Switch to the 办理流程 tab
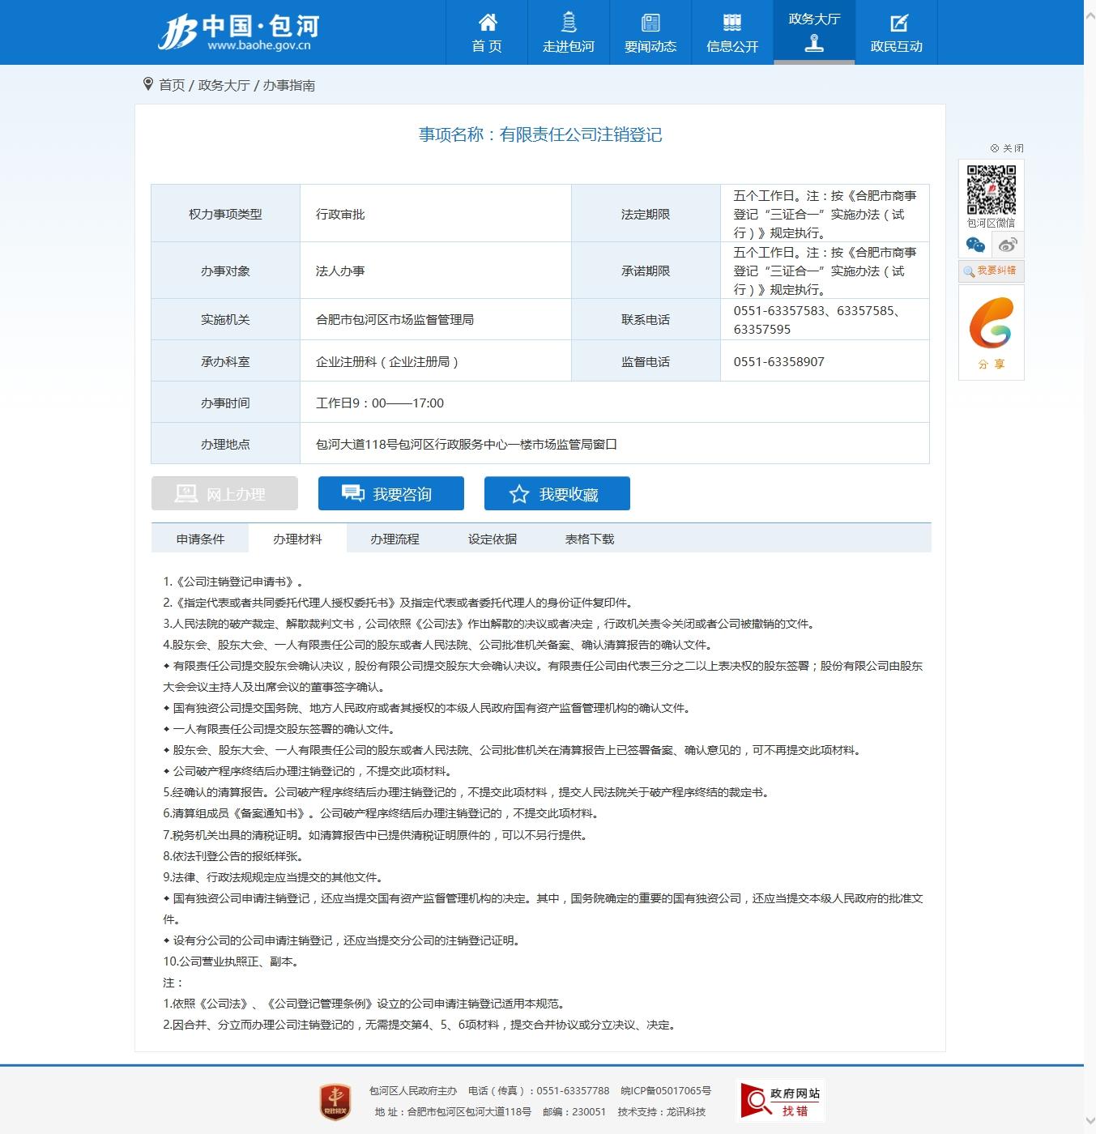The height and width of the screenshot is (1134, 1096). pyautogui.click(x=394, y=539)
